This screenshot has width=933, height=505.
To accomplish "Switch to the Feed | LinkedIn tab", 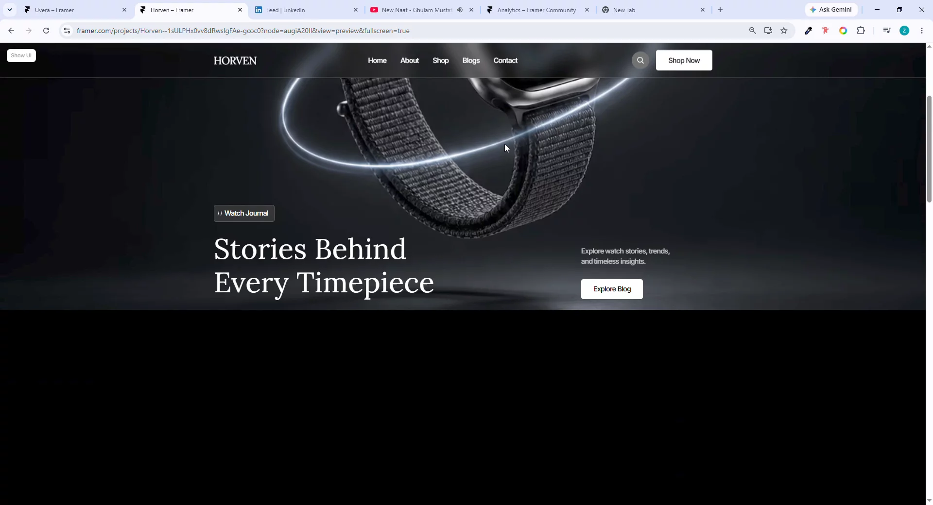I will (x=307, y=10).
